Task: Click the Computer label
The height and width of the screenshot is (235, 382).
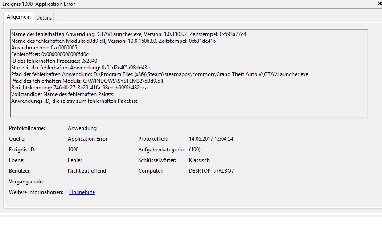Action: click(x=151, y=171)
